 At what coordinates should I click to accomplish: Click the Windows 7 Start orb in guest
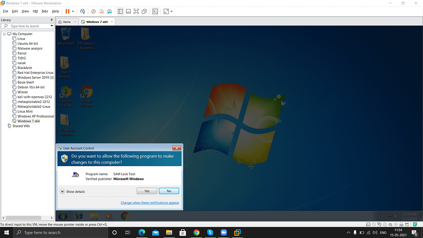click(x=63, y=216)
